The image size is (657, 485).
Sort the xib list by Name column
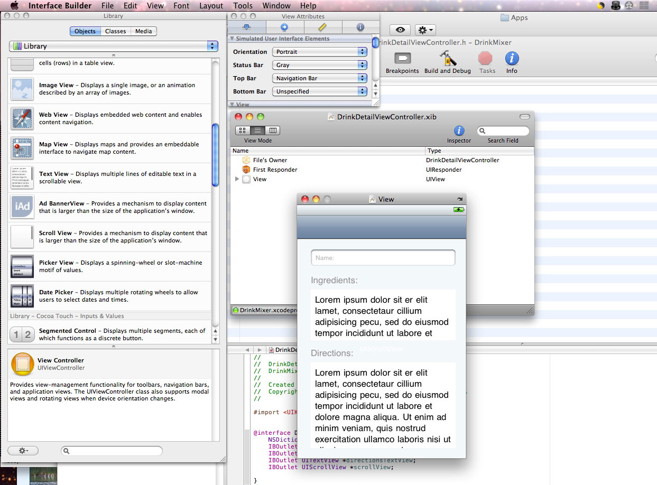click(328, 151)
